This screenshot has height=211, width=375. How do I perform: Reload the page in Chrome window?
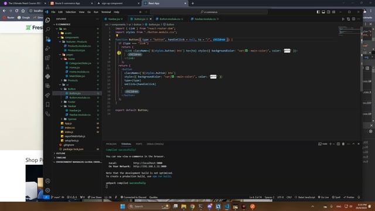click(17, 11)
